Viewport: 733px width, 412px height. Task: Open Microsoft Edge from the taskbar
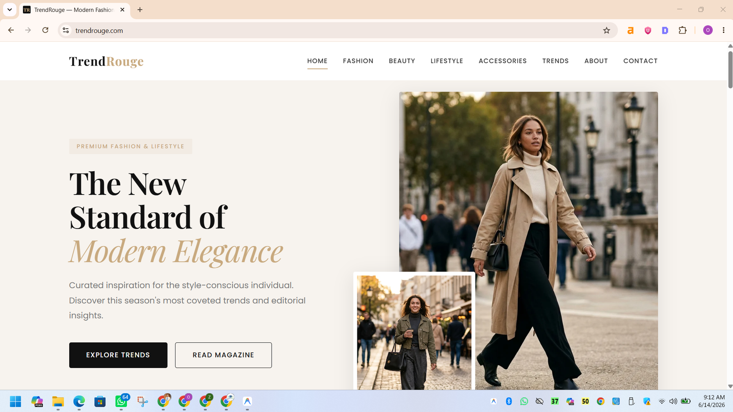coord(79,401)
